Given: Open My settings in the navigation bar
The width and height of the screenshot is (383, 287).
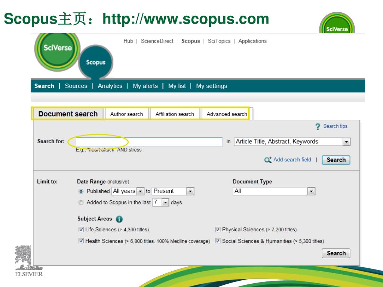Looking at the screenshot, I should pos(212,86).
